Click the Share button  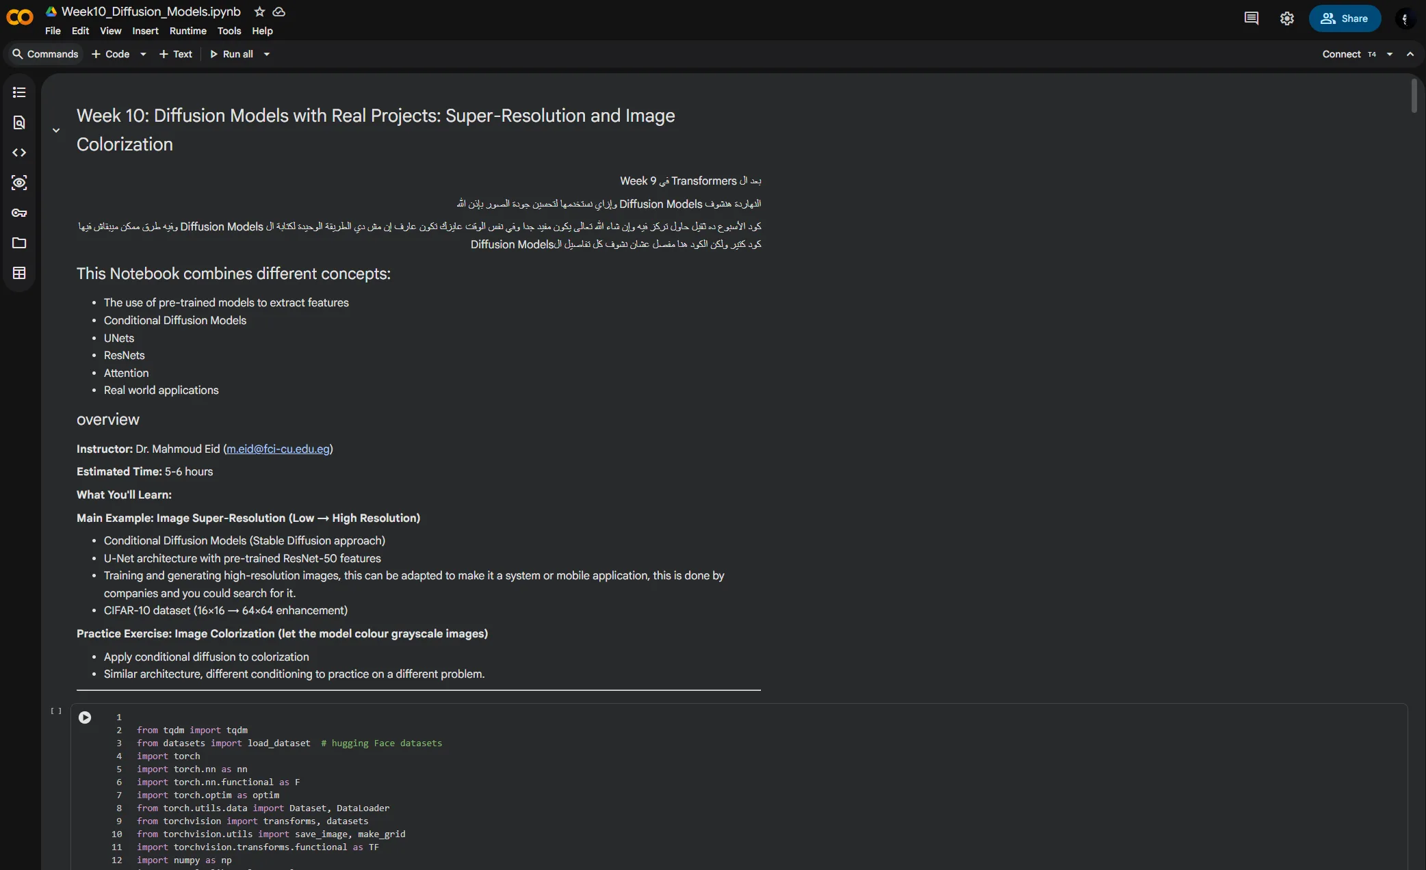pyautogui.click(x=1345, y=18)
